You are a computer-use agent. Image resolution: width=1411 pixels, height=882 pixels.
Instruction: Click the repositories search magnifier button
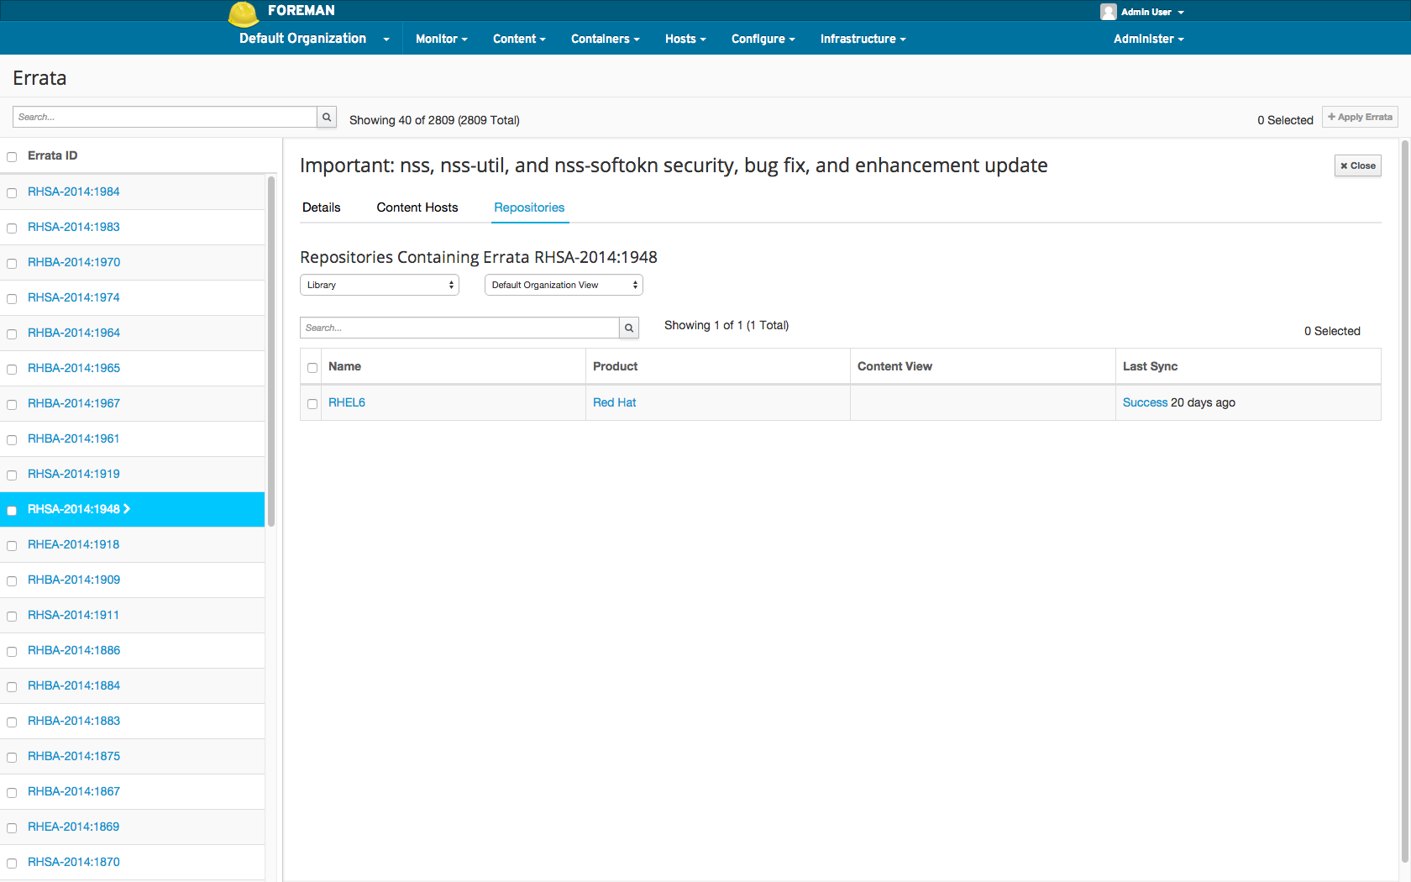[x=629, y=328]
